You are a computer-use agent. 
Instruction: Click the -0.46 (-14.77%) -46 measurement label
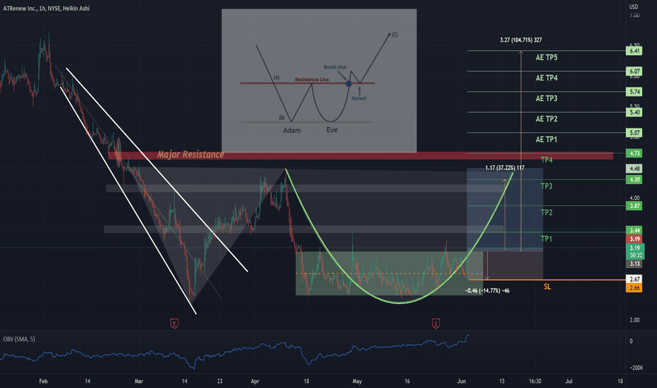tap(487, 291)
